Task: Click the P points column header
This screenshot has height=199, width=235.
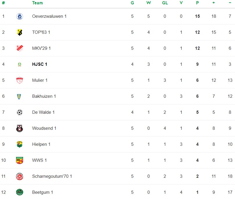Action: coord(197,3)
